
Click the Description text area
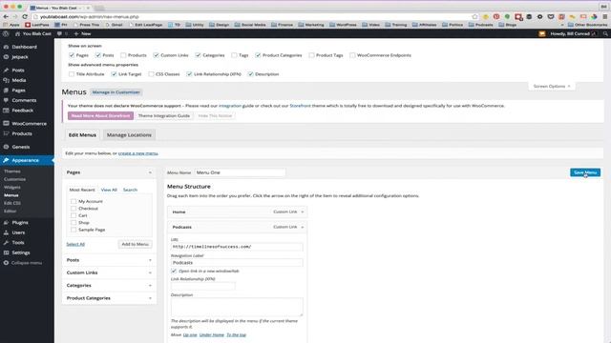(237, 307)
